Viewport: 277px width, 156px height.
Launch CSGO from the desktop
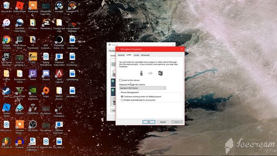point(33,58)
